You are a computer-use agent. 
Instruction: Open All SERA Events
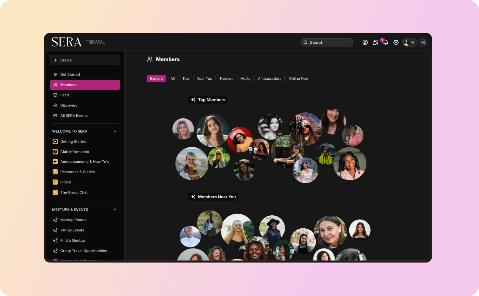(x=85, y=116)
